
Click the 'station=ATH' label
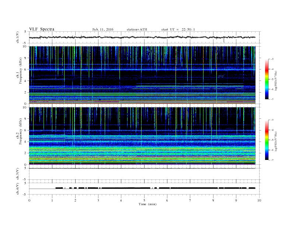pyautogui.click(x=137, y=29)
